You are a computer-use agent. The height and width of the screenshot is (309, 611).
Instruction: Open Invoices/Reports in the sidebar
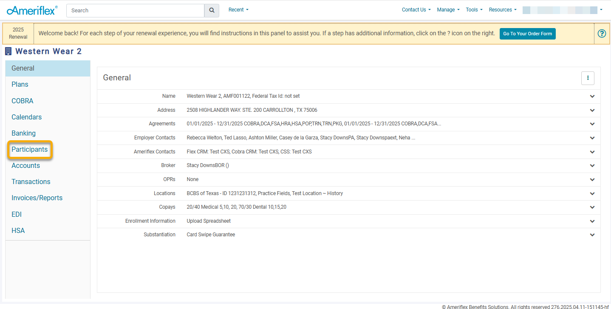[37, 198]
